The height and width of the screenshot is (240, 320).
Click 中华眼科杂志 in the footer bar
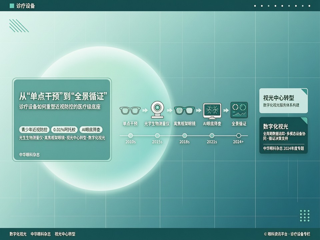point(41,234)
